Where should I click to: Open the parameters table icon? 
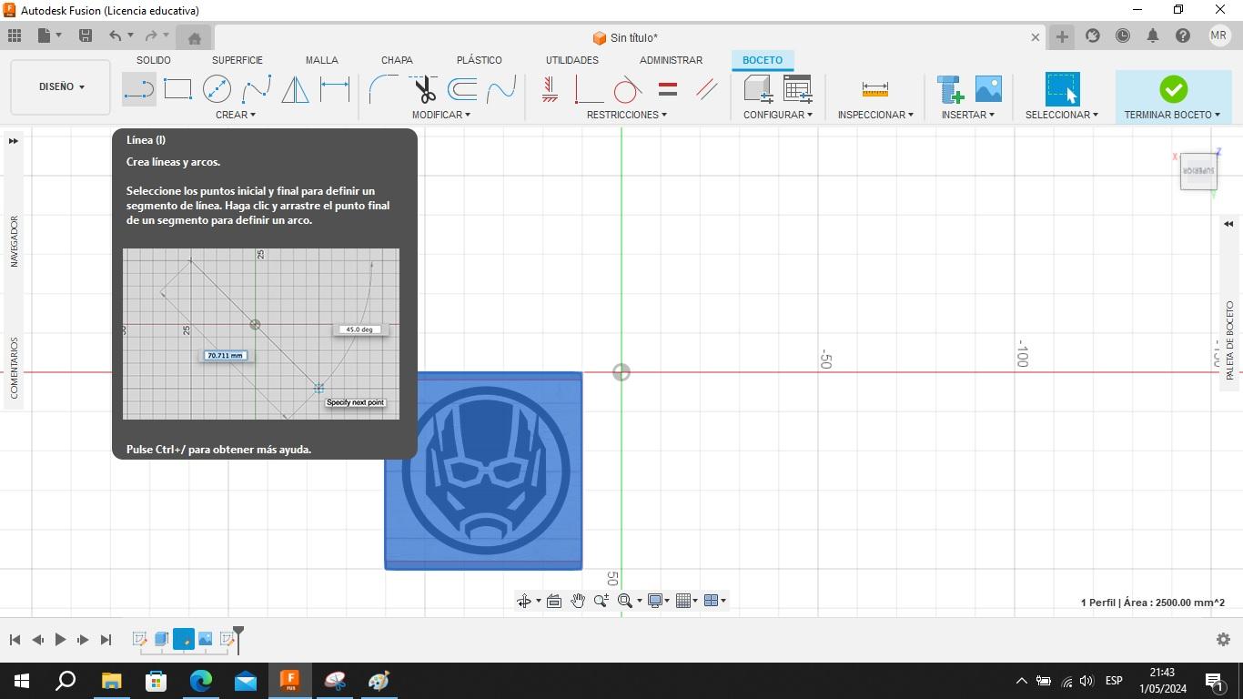click(798, 89)
